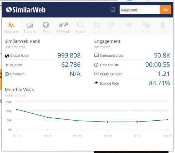Open the Search tab

(81, 28)
